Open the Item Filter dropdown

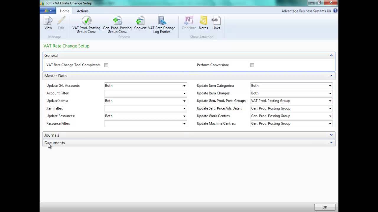(x=184, y=108)
